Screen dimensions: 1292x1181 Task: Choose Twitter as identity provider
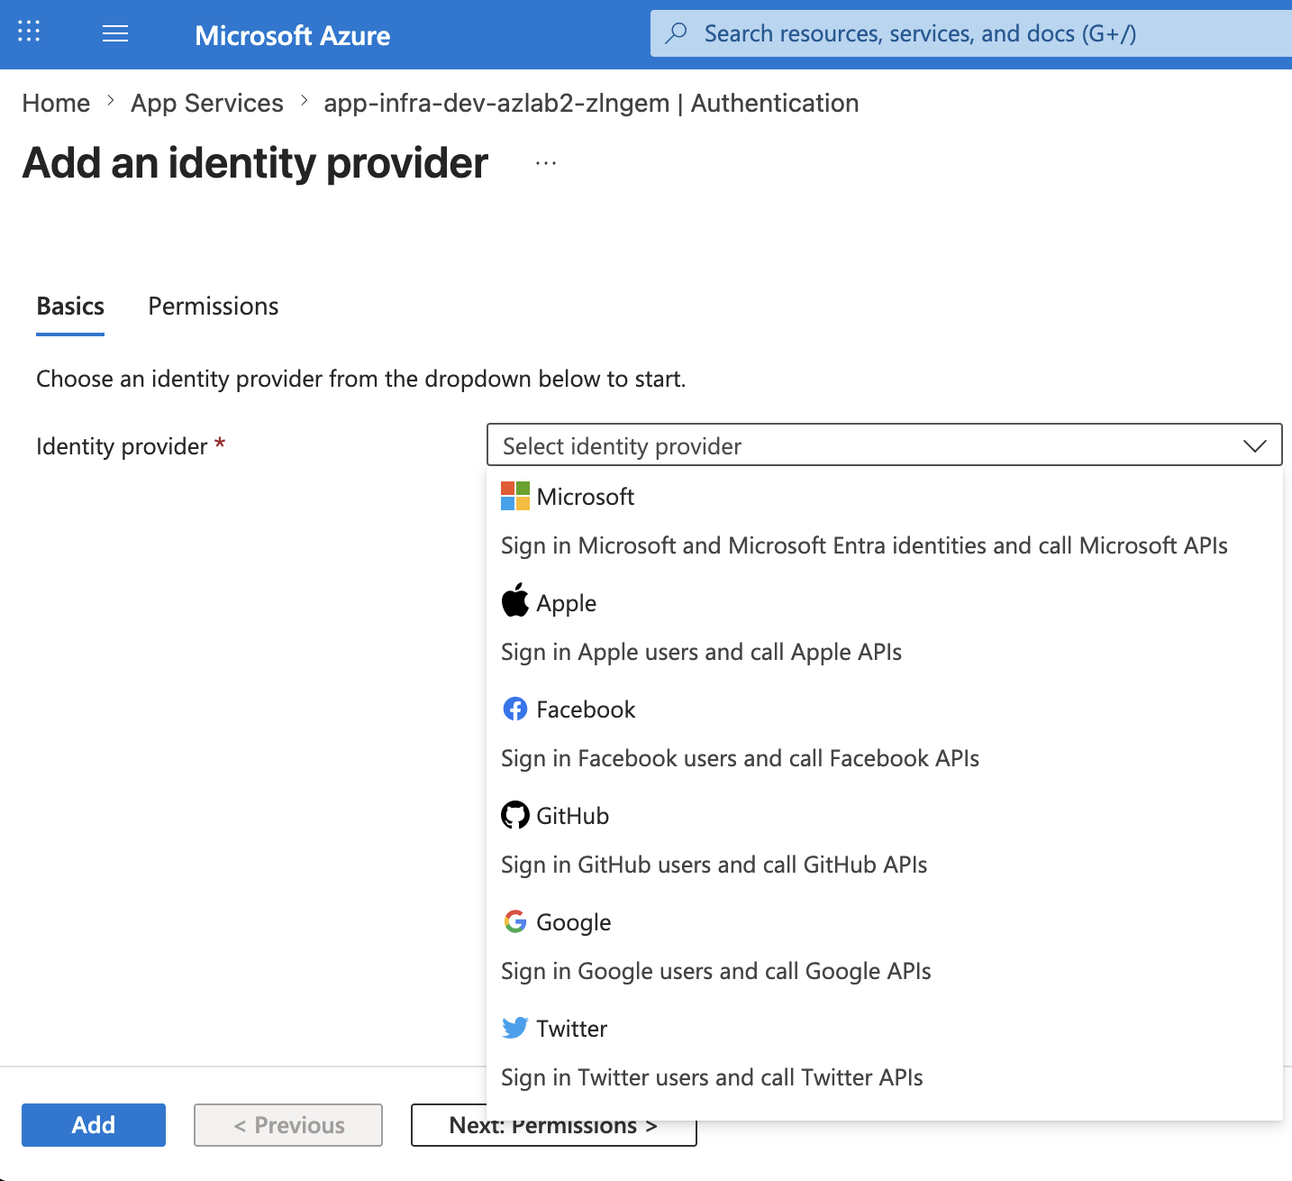(x=884, y=1053)
